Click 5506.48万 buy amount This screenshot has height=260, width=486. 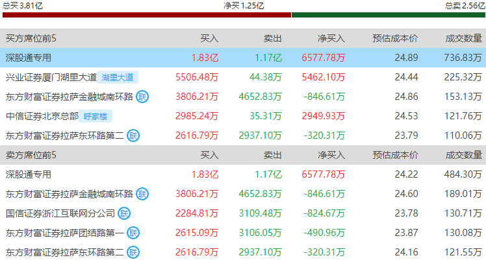coord(197,77)
